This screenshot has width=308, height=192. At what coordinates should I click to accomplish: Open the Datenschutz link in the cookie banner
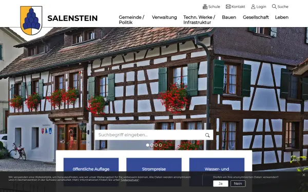click(130, 180)
